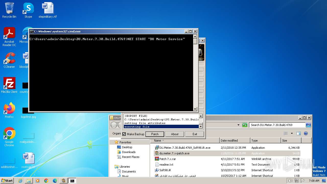
Task: Launch CCleaner from desktop
Action: pos(9,60)
